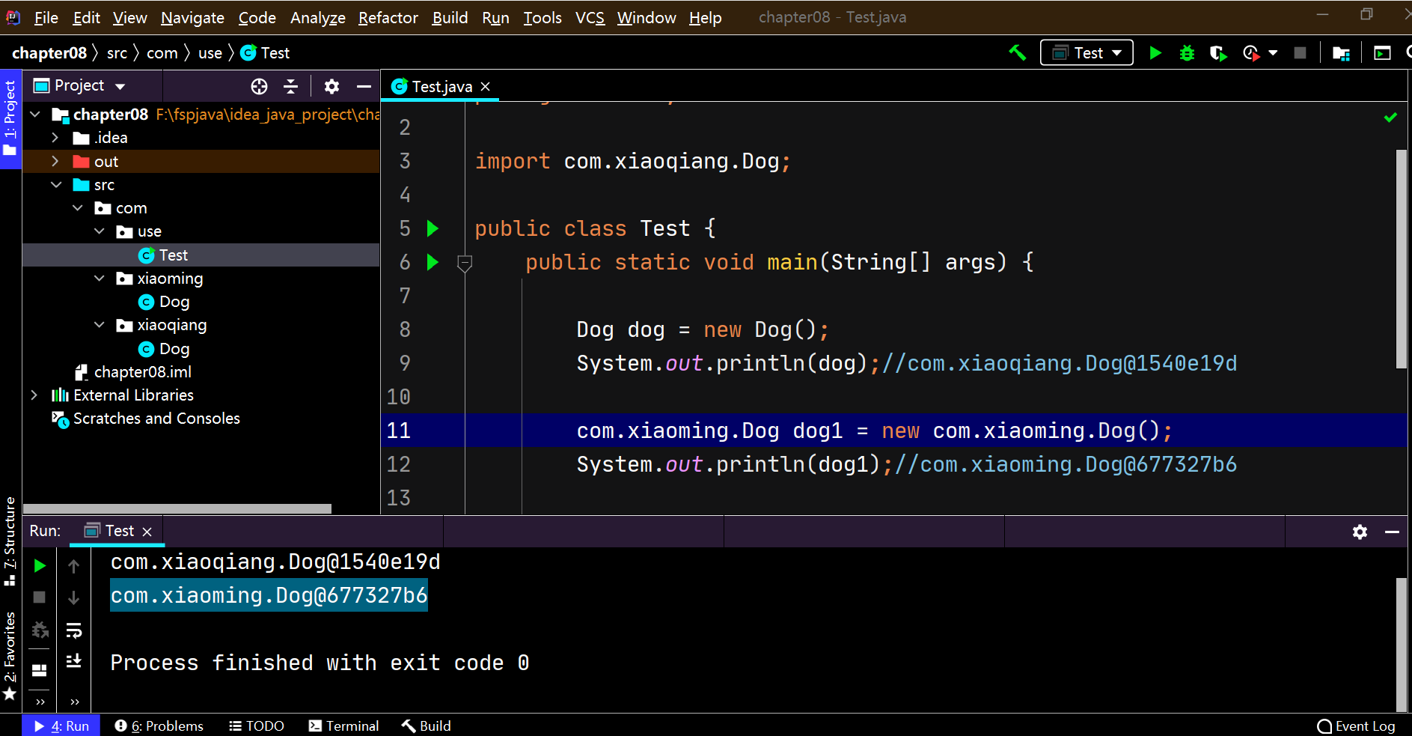The height and width of the screenshot is (736, 1412).
Task: Open the Event Log
Action: coord(1357,726)
